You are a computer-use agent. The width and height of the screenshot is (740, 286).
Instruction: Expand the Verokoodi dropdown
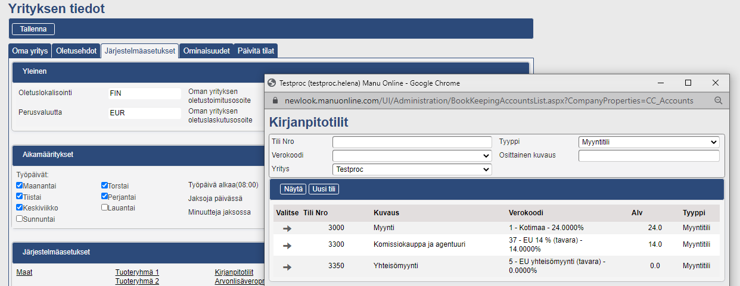point(412,156)
